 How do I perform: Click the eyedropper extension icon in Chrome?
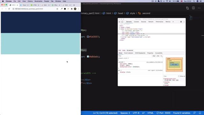point(62,9)
